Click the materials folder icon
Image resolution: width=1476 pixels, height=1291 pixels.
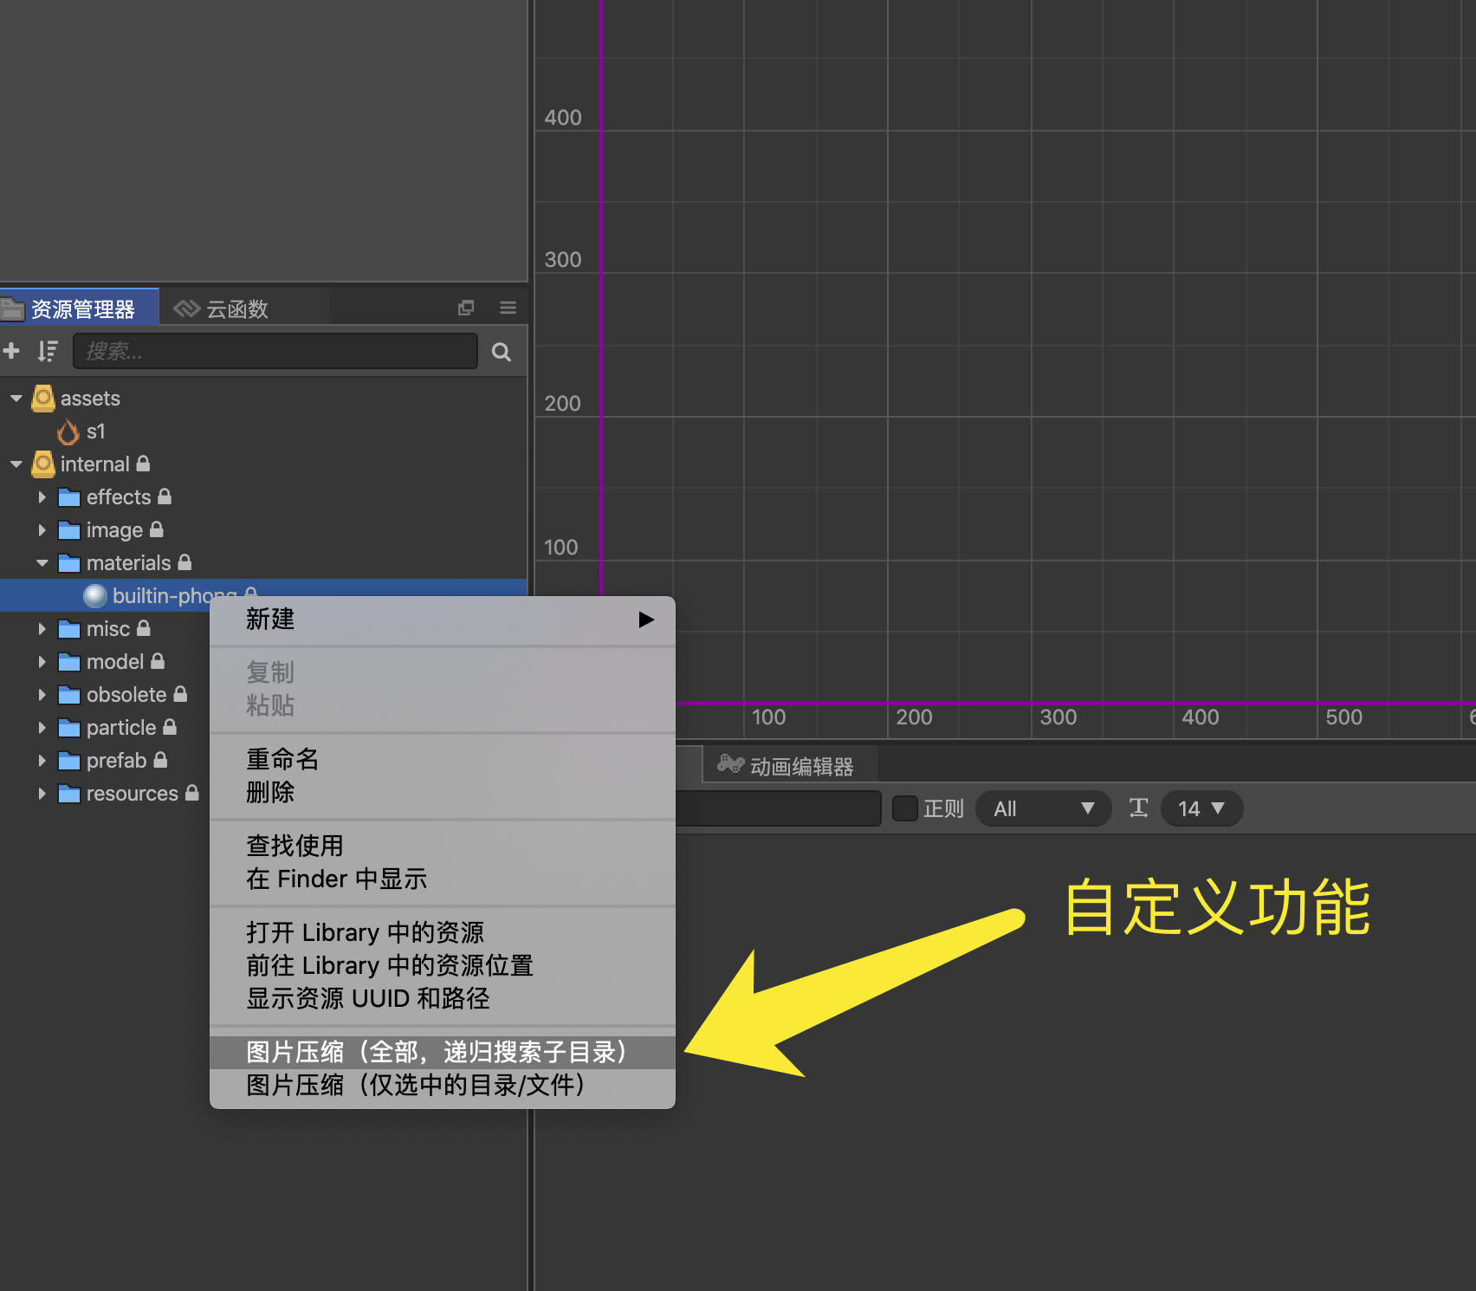click(69, 563)
